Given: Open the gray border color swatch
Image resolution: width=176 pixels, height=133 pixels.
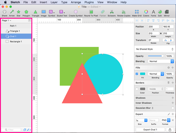Looking at the screenshot, I should click(x=143, y=89).
